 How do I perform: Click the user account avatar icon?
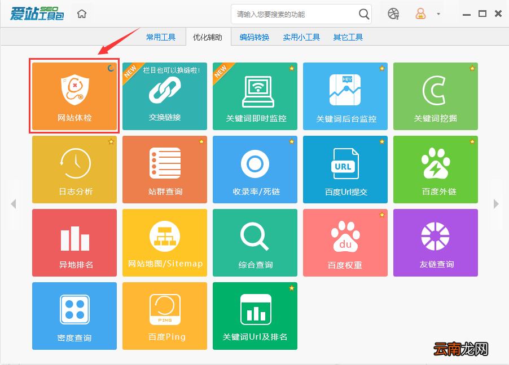[x=420, y=14]
